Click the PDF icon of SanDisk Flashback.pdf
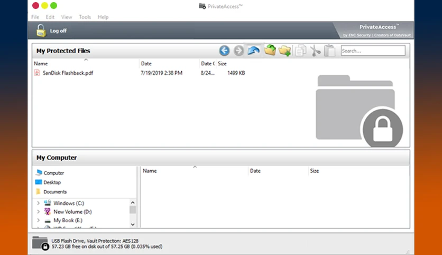The height and width of the screenshot is (255, 442). [37, 73]
